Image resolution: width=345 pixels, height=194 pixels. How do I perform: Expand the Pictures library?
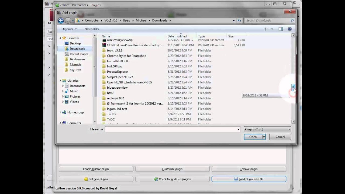(63, 96)
